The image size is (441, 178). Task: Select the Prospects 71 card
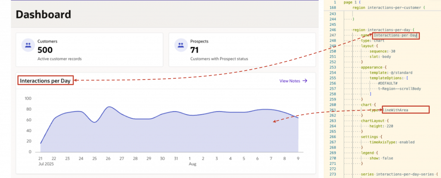pos(242,50)
